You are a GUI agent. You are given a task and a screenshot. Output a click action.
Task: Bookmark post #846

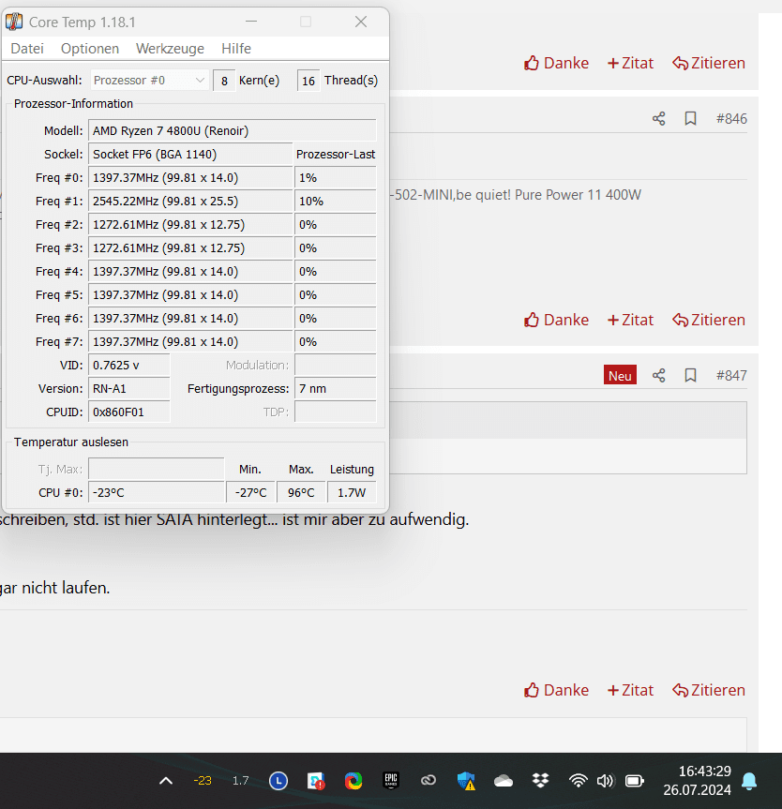[x=691, y=119]
